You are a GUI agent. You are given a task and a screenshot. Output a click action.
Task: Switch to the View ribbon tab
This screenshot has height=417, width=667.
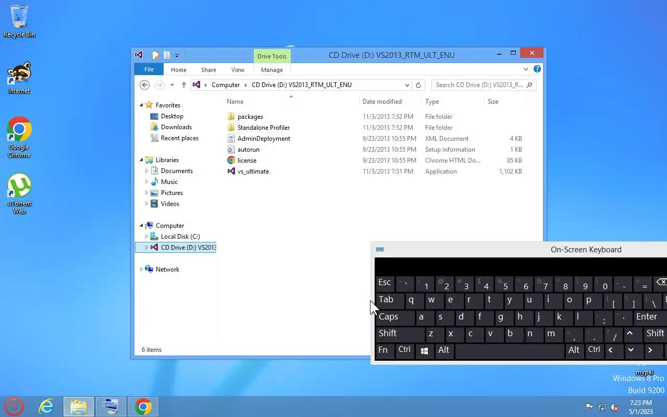point(238,70)
